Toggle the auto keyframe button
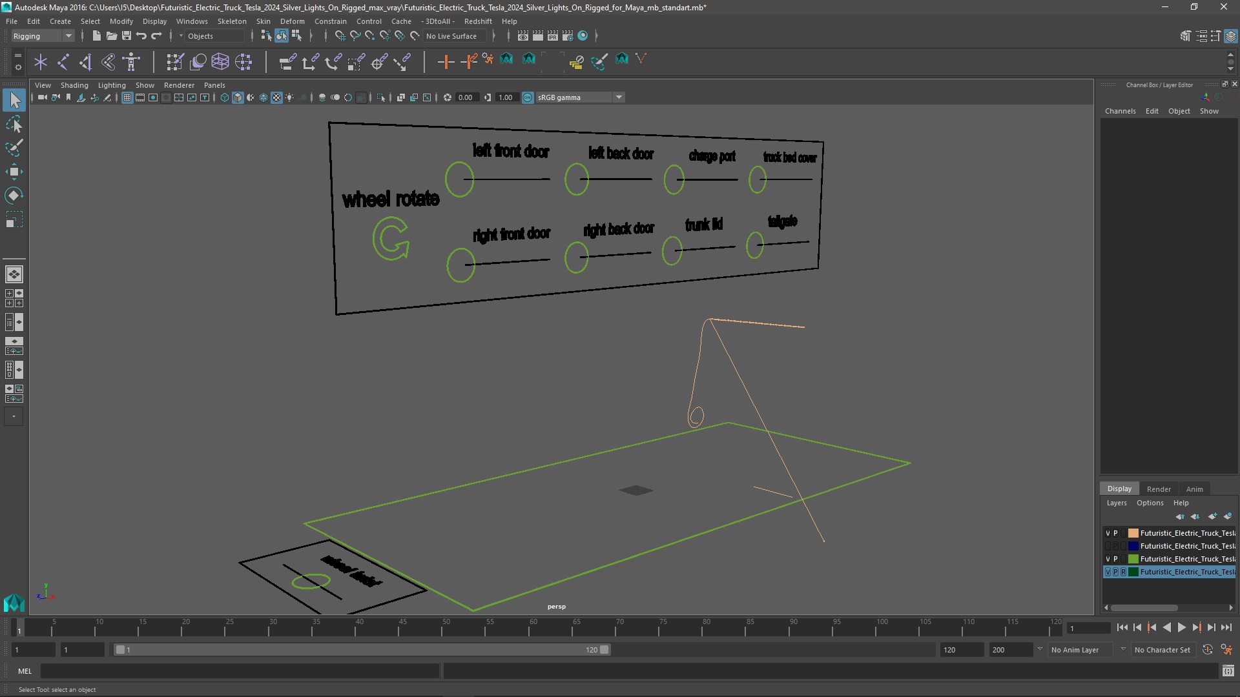 tap(1207, 650)
